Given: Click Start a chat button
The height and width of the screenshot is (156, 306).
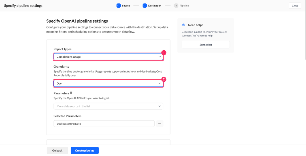Looking at the screenshot, I should pos(206,45).
